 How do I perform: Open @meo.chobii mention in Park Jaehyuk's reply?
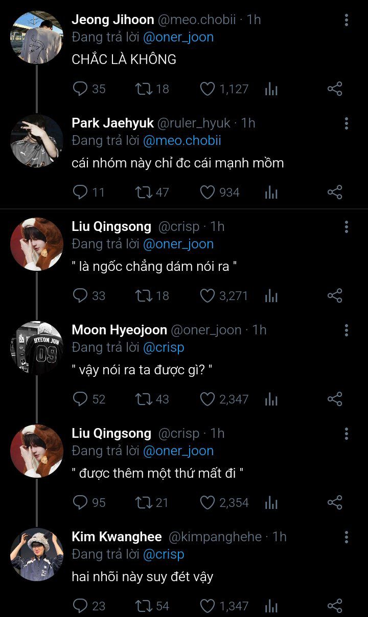tap(182, 141)
